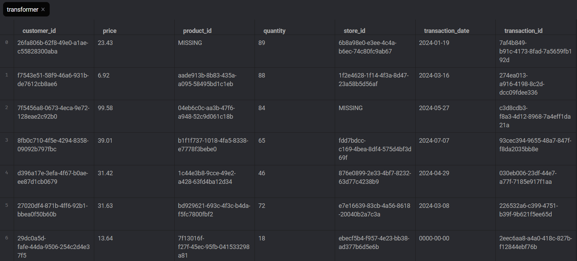
Task: Close the transformer tab
Action: click(43, 10)
